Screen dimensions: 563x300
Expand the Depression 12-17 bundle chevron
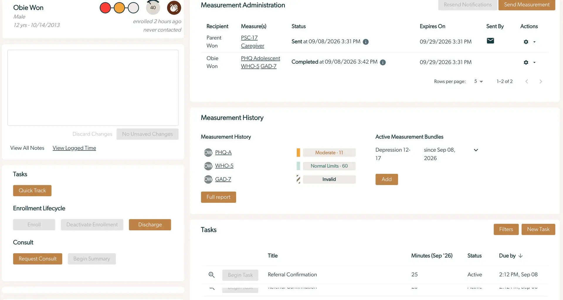[476, 150]
